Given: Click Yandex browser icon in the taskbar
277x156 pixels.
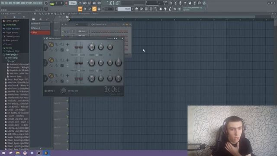Looking at the screenshot, I should click(25, 153).
